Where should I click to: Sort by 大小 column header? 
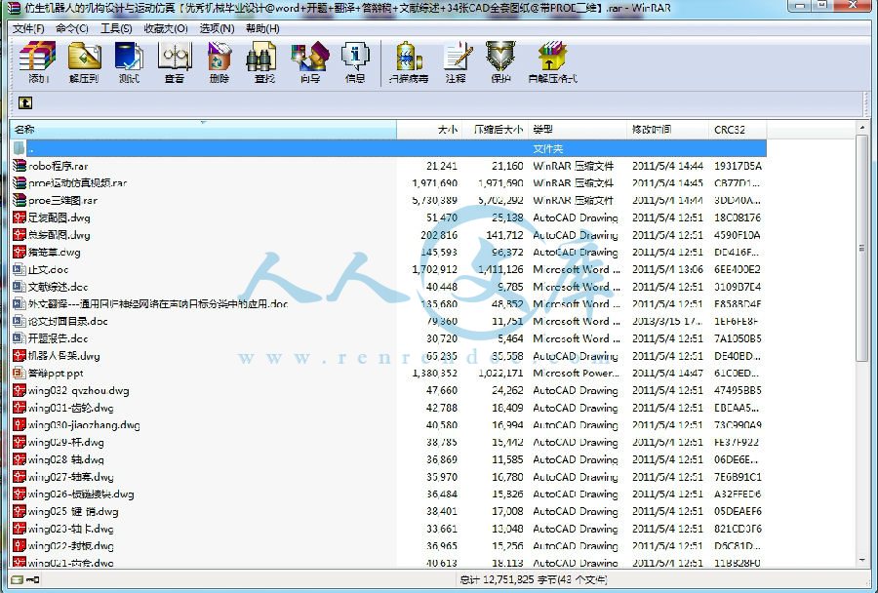[x=429, y=130]
